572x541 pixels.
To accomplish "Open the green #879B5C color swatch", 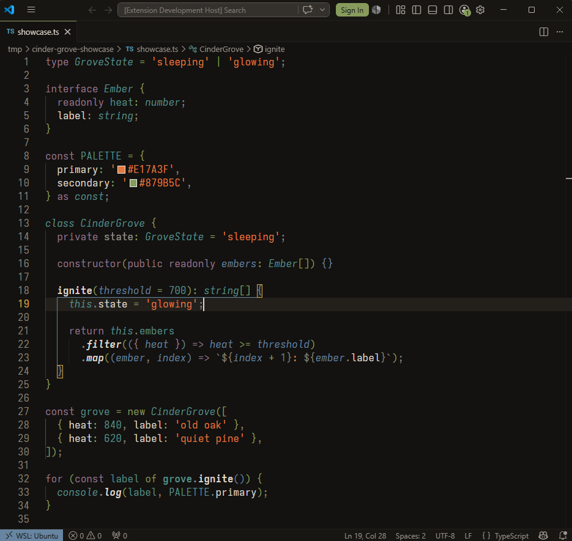I will (133, 183).
